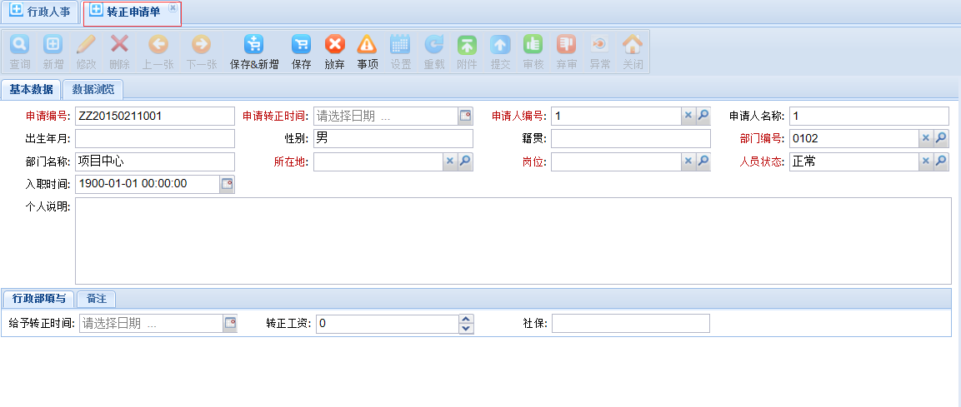Open the 行政人事 page tab
961x407 pixels.
tap(40, 12)
